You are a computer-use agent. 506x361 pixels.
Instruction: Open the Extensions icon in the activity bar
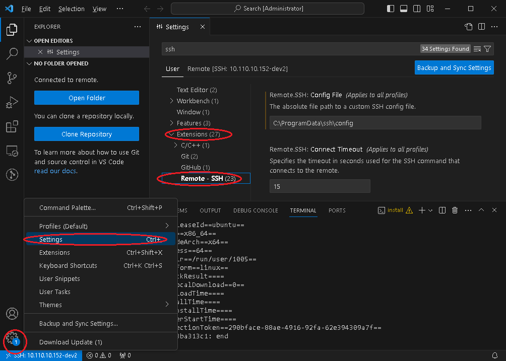(x=12, y=126)
